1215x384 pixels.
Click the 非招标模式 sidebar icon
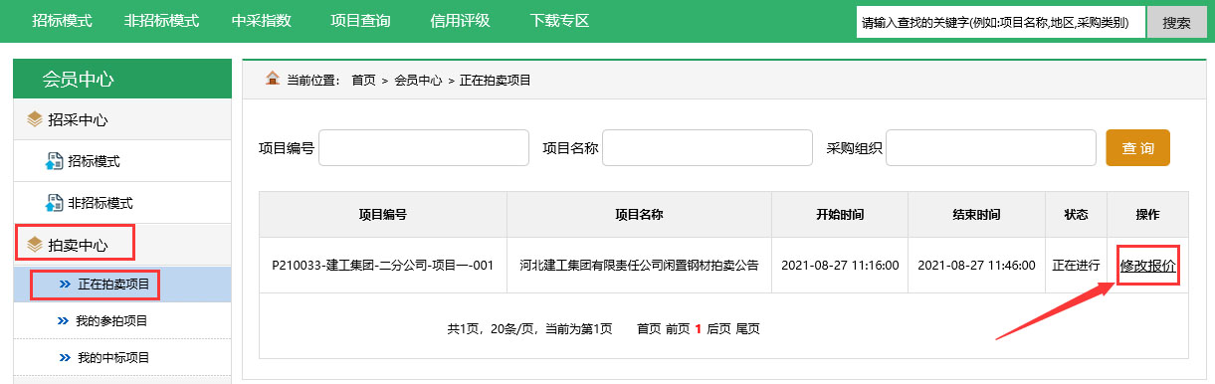point(55,203)
